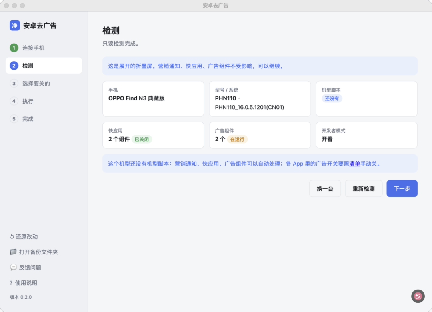Click the 机型脚本 card label
The height and width of the screenshot is (312, 432).
[331, 90]
